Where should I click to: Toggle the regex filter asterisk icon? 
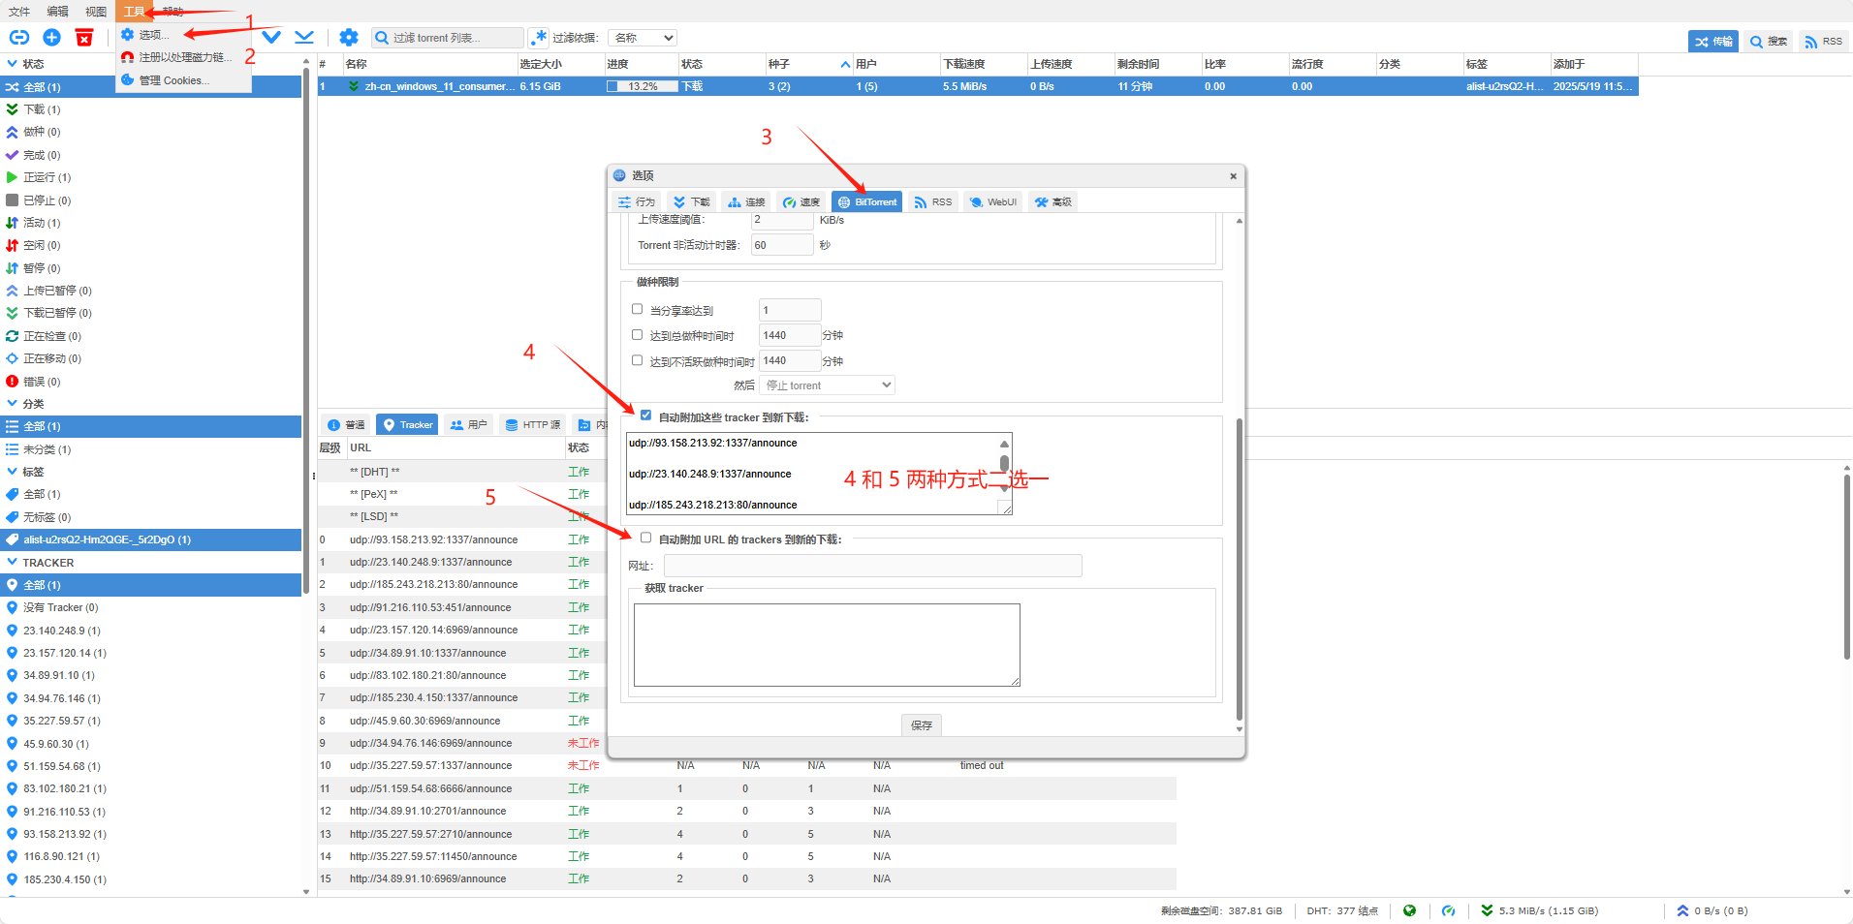(538, 38)
